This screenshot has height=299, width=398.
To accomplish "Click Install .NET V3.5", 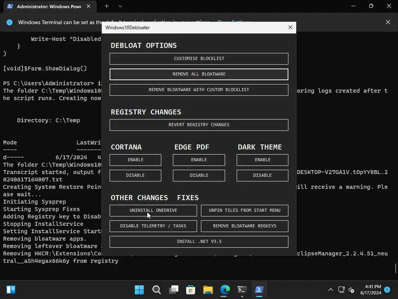I will coord(199,241).
